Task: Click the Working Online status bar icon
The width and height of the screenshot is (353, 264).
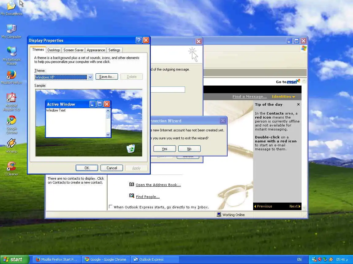Action: click(x=218, y=215)
